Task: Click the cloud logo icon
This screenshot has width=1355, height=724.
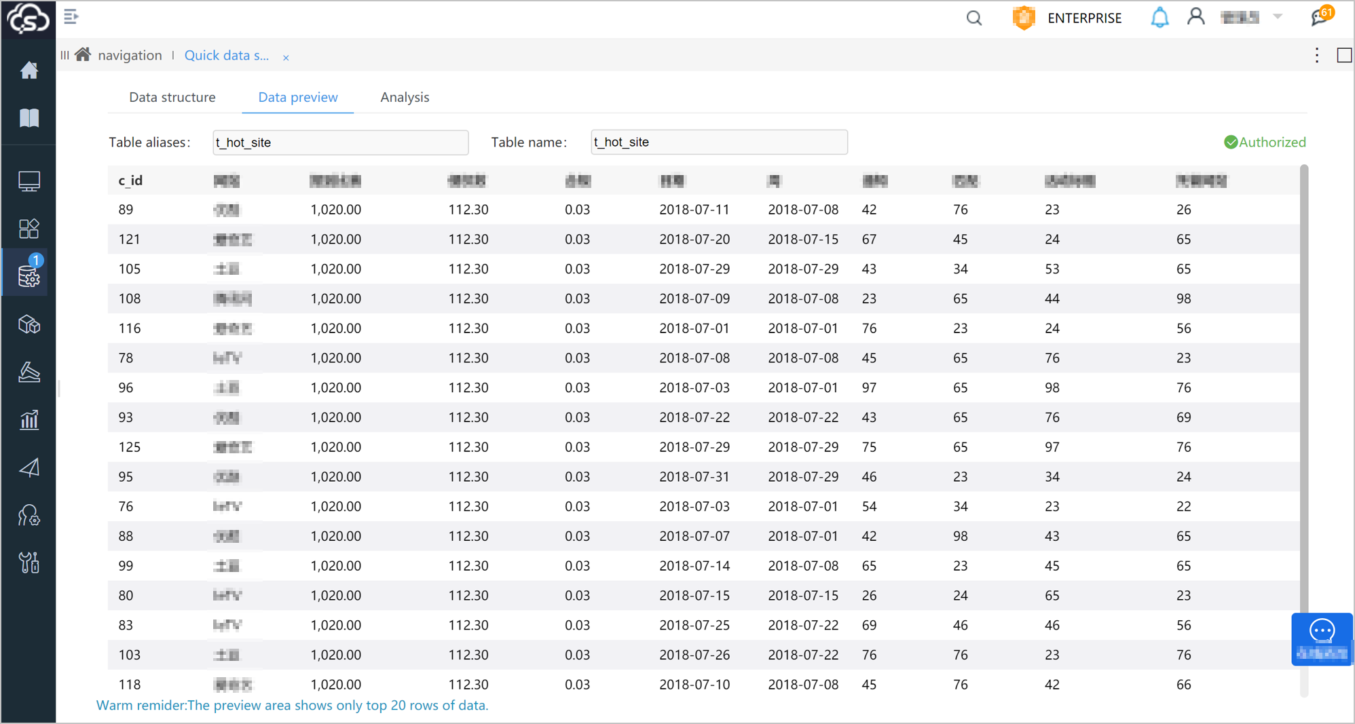Action: (x=28, y=19)
